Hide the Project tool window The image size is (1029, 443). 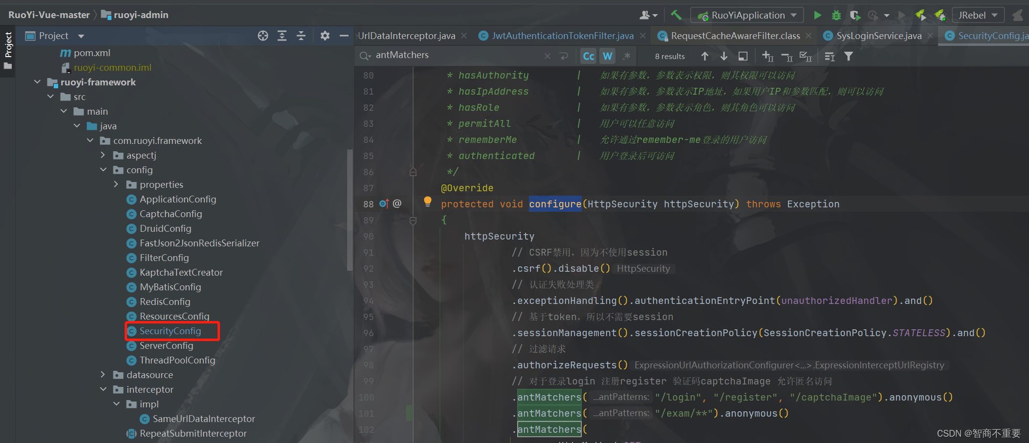(x=344, y=36)
